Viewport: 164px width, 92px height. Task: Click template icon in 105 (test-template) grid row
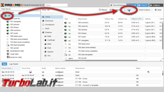(x=66, y=55)
